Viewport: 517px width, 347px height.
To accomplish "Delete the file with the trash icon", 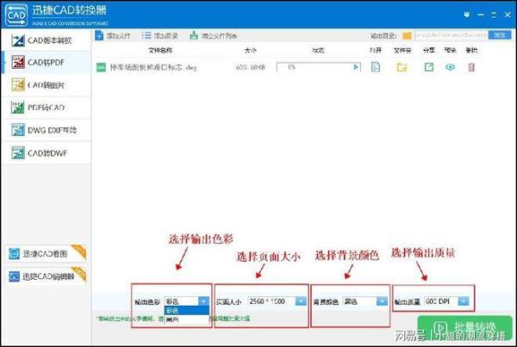I will [470, 67].
